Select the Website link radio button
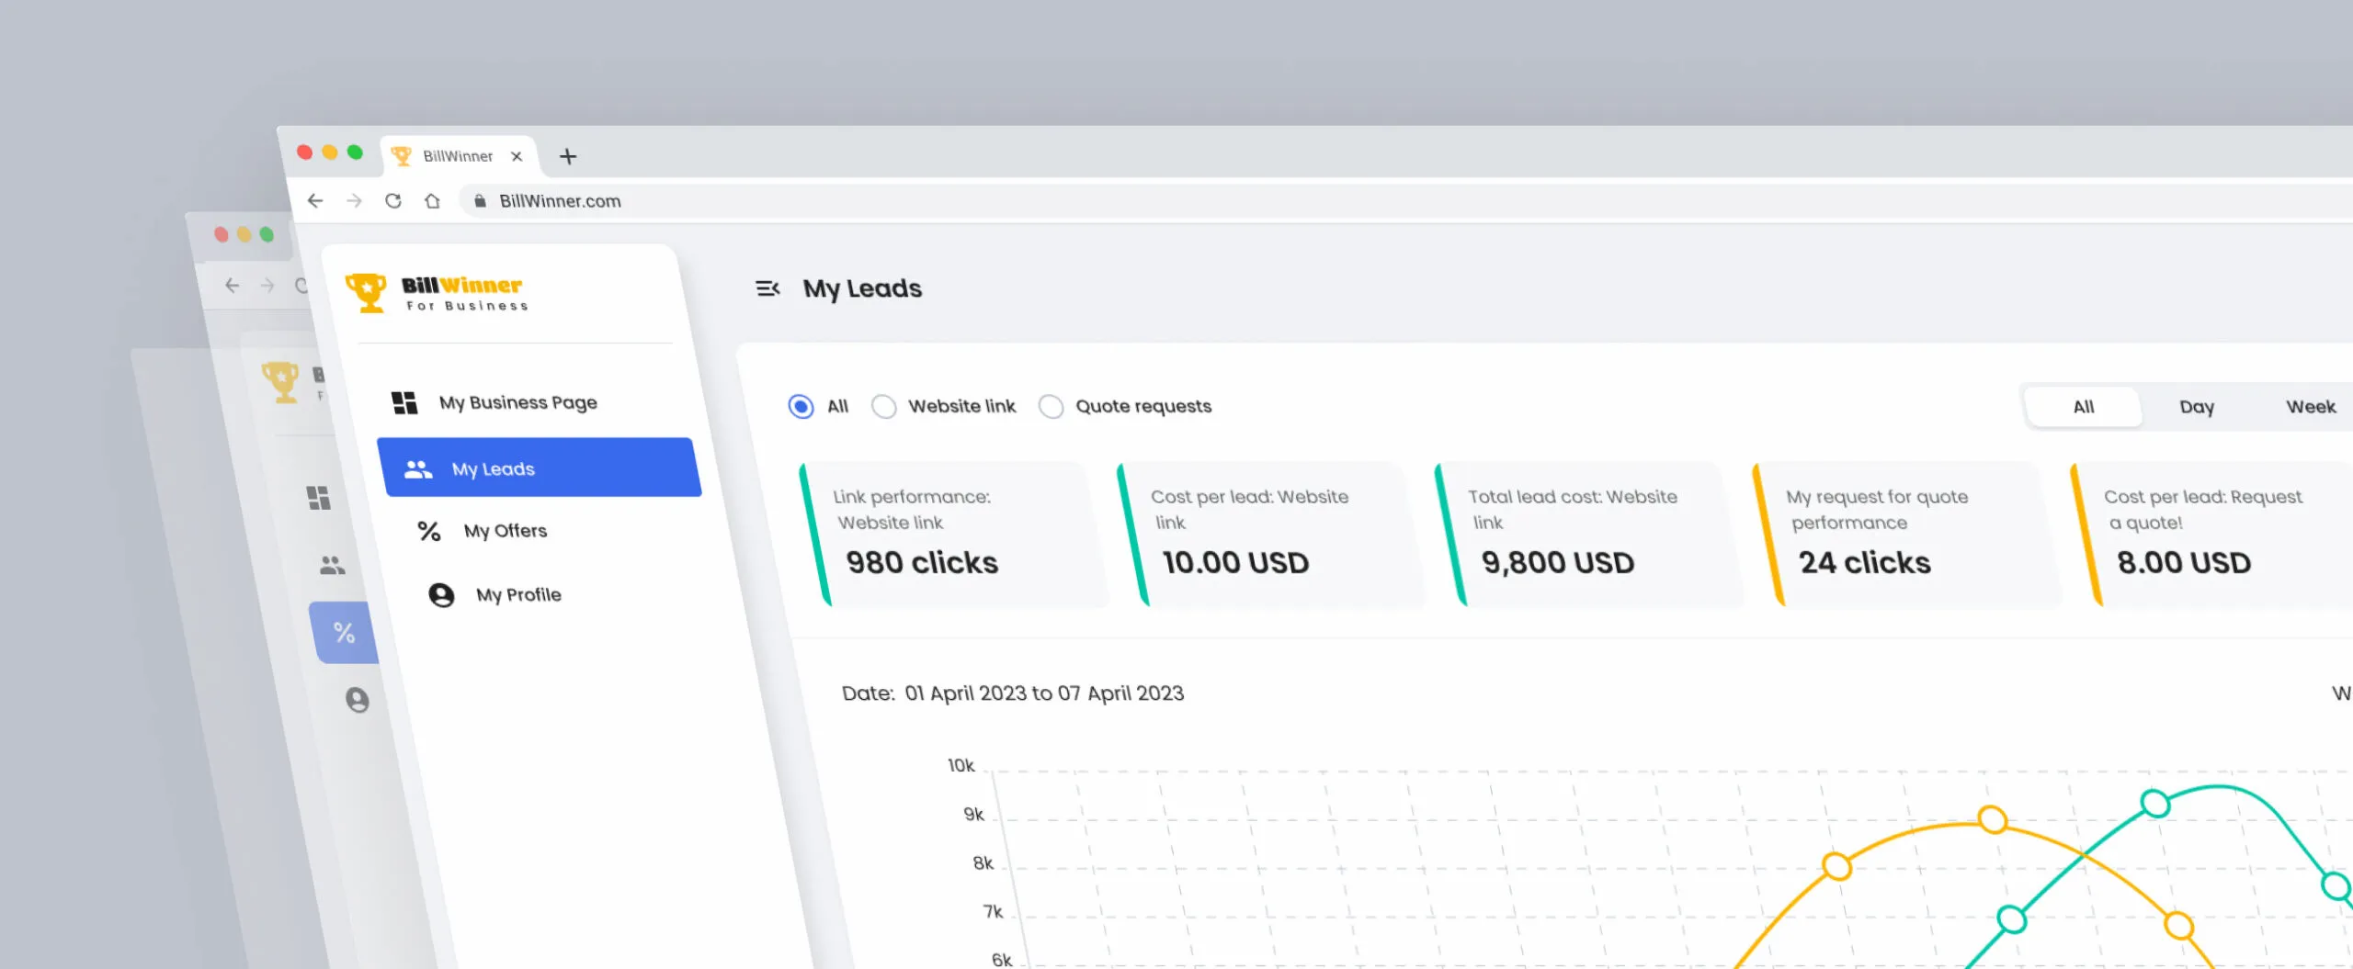 point(884,406)
